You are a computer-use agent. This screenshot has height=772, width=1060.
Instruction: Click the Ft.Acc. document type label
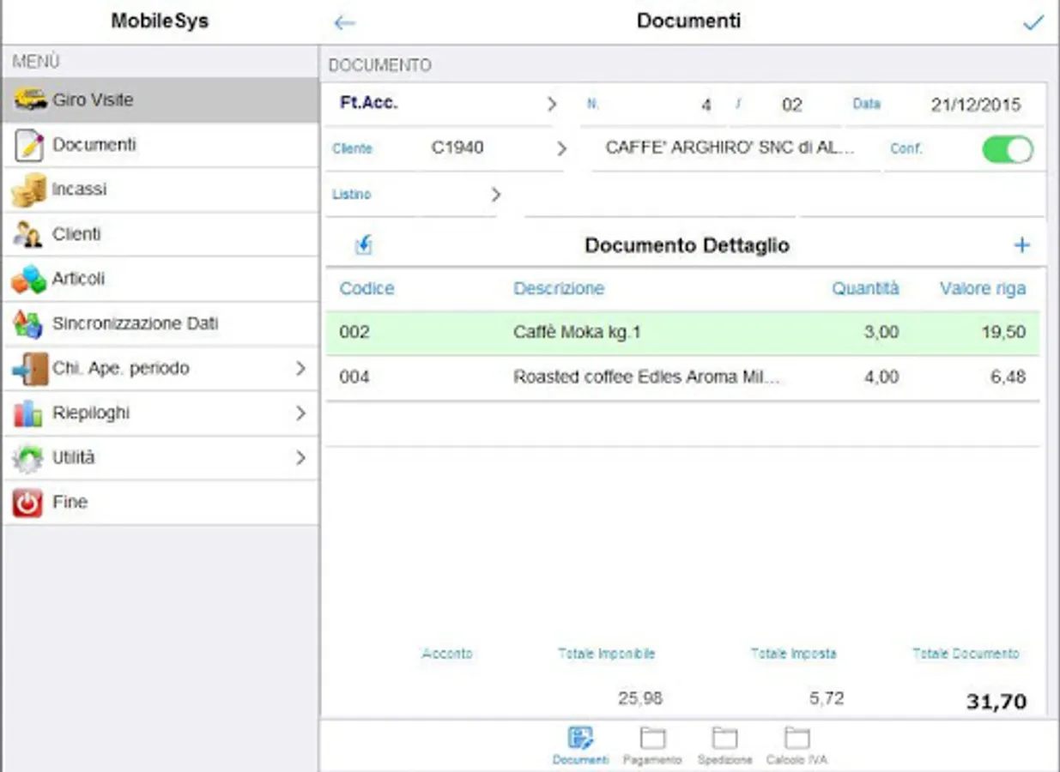(x=369, y=103)
